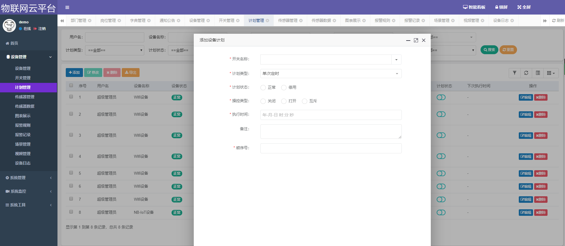565x246 pixels.
Task: Toggle plan status switch in row 1
Action: click(x=441, y=97)
